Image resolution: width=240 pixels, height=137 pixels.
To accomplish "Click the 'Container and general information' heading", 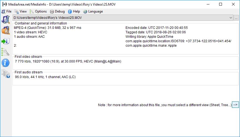I will pos(41,23).
